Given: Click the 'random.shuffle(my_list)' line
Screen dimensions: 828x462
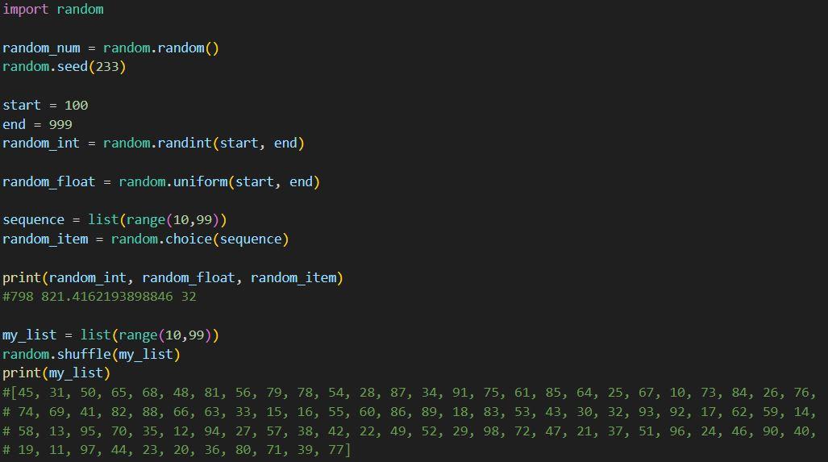Looking at the screenshot, I should [x=91, y=354].
